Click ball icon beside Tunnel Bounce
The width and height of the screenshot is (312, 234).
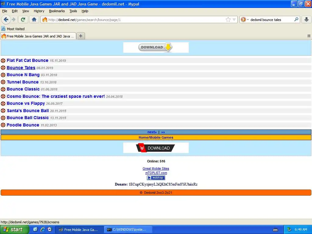coord(3,82)
